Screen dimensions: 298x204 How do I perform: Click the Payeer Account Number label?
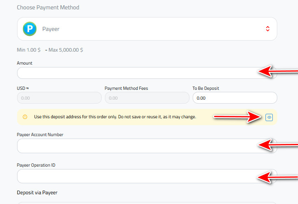pyautogui.click(x=40, y=135)
